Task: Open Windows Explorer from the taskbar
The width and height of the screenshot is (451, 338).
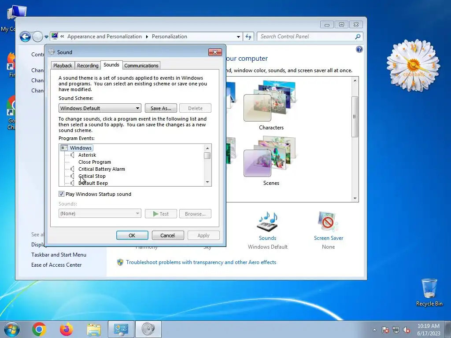Action: click(94, 330)
